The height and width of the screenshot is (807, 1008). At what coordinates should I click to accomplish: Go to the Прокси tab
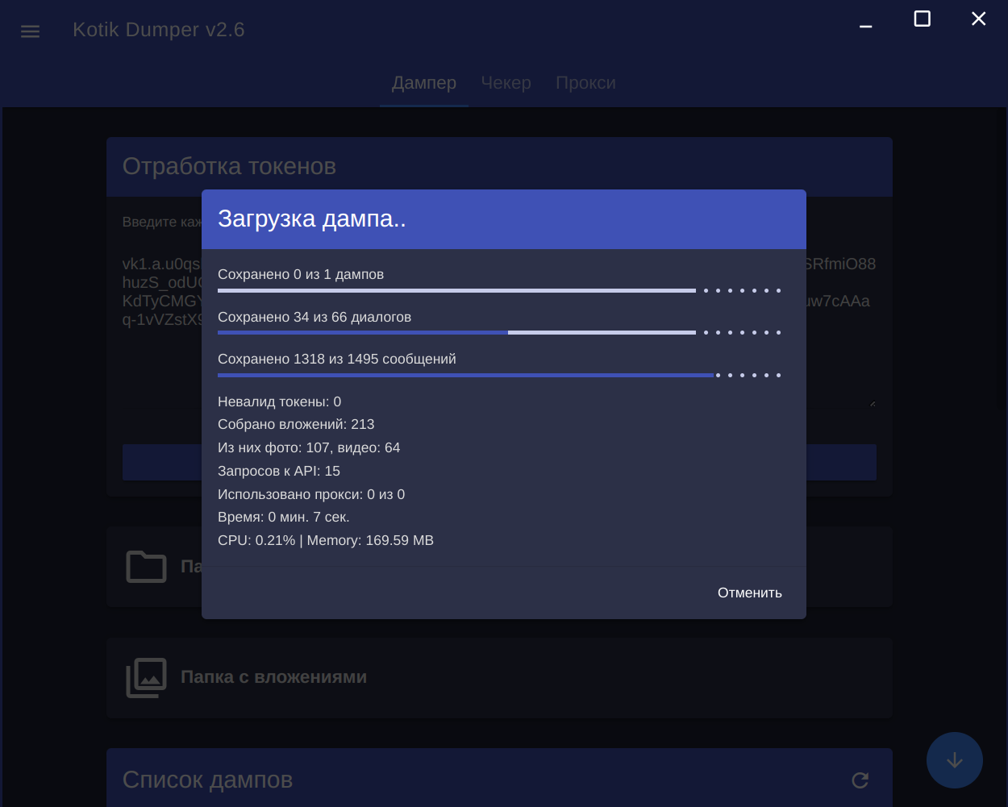click(x=586, y=83)
